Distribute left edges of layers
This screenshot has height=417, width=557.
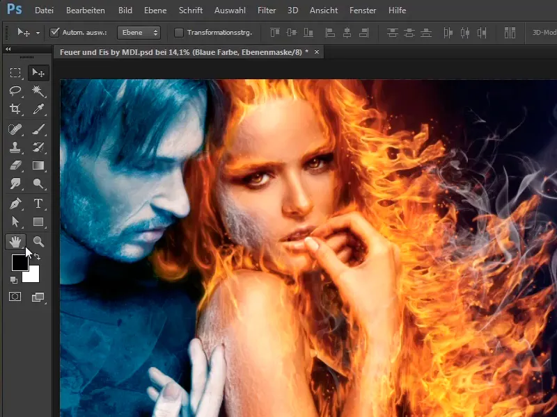click(x=448, y=33)
